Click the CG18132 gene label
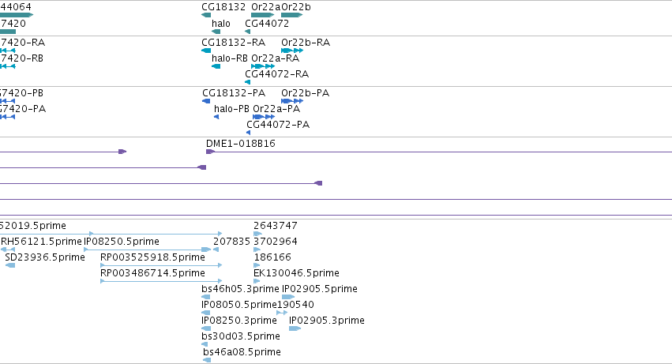Image resolution: width=672 pixels, height=364 pixels. click(x=223, y=7)
